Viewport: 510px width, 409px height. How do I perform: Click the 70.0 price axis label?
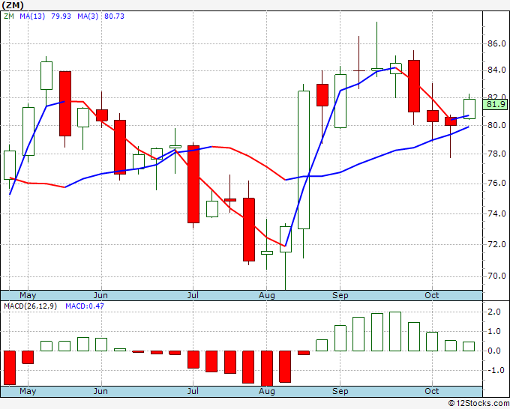496,276
